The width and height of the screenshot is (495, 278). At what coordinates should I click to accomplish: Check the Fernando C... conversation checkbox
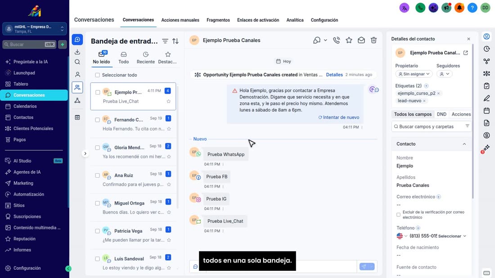(98, 120)
